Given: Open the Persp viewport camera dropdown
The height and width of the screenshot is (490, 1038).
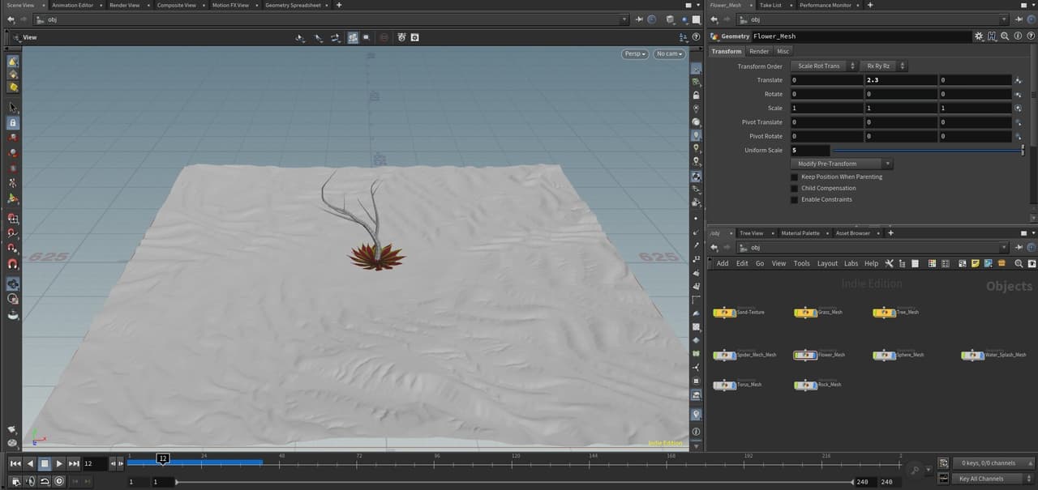Looking at the screenshot, I should [x=635, y=53].
